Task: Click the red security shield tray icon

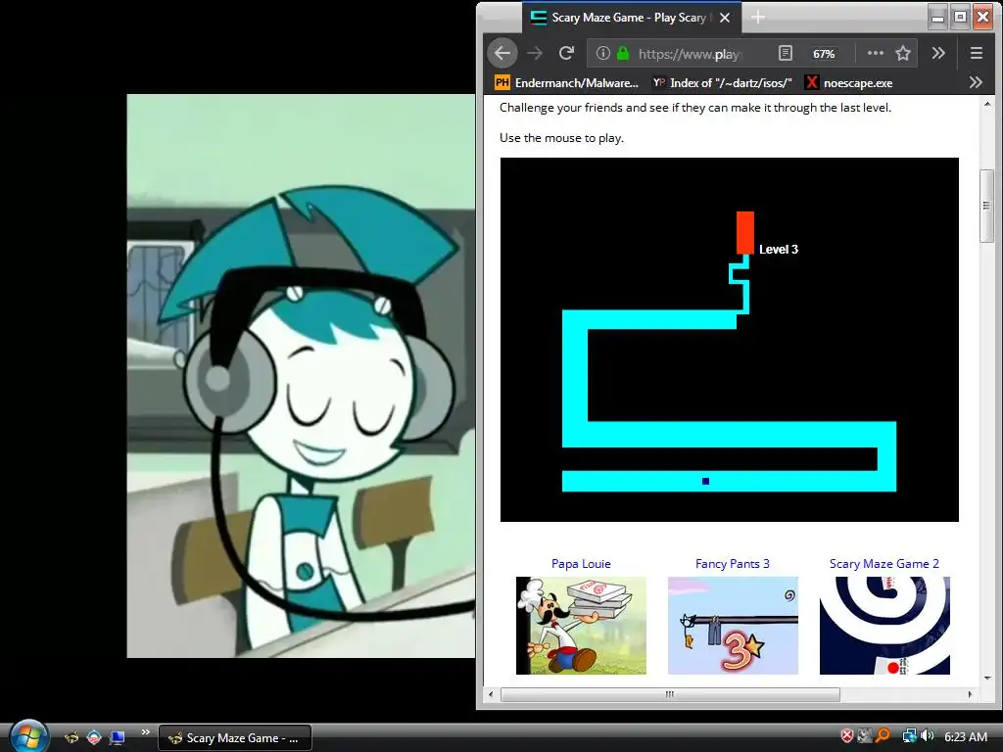Action: [x=847, y=736]
